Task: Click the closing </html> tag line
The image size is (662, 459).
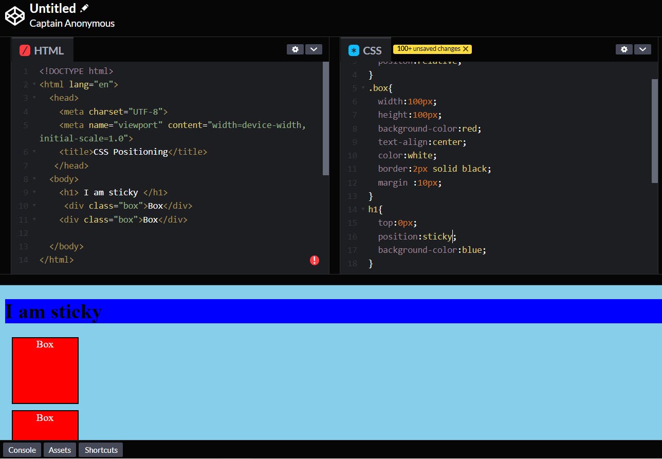Action: point(57,260)
